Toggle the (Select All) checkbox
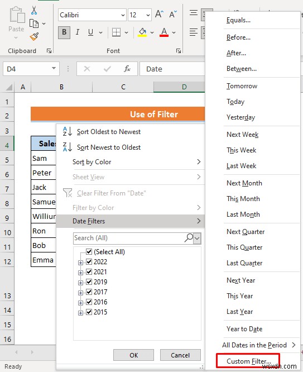 [89, 251]
